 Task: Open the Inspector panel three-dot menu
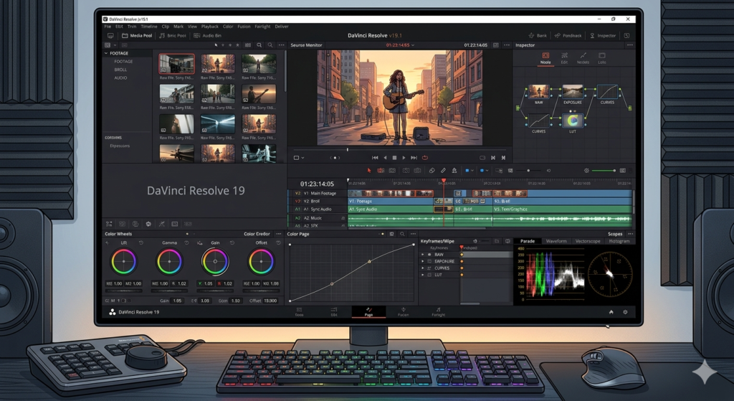click(x=629, y=45)
